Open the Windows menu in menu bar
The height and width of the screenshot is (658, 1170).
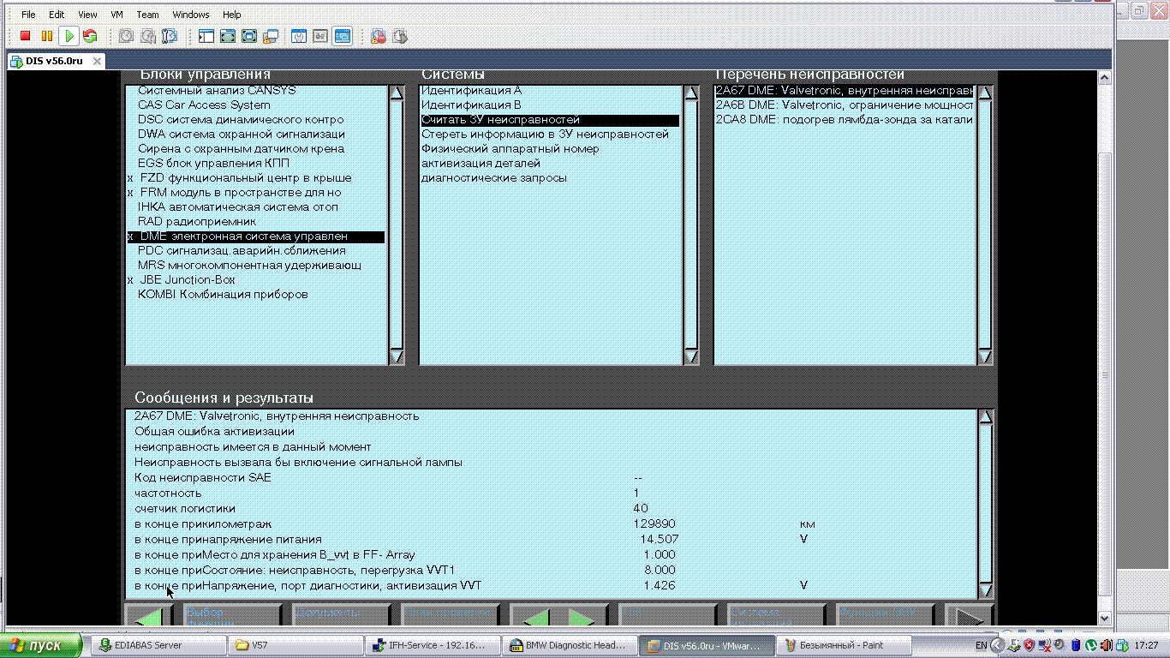tap(190, 15)
